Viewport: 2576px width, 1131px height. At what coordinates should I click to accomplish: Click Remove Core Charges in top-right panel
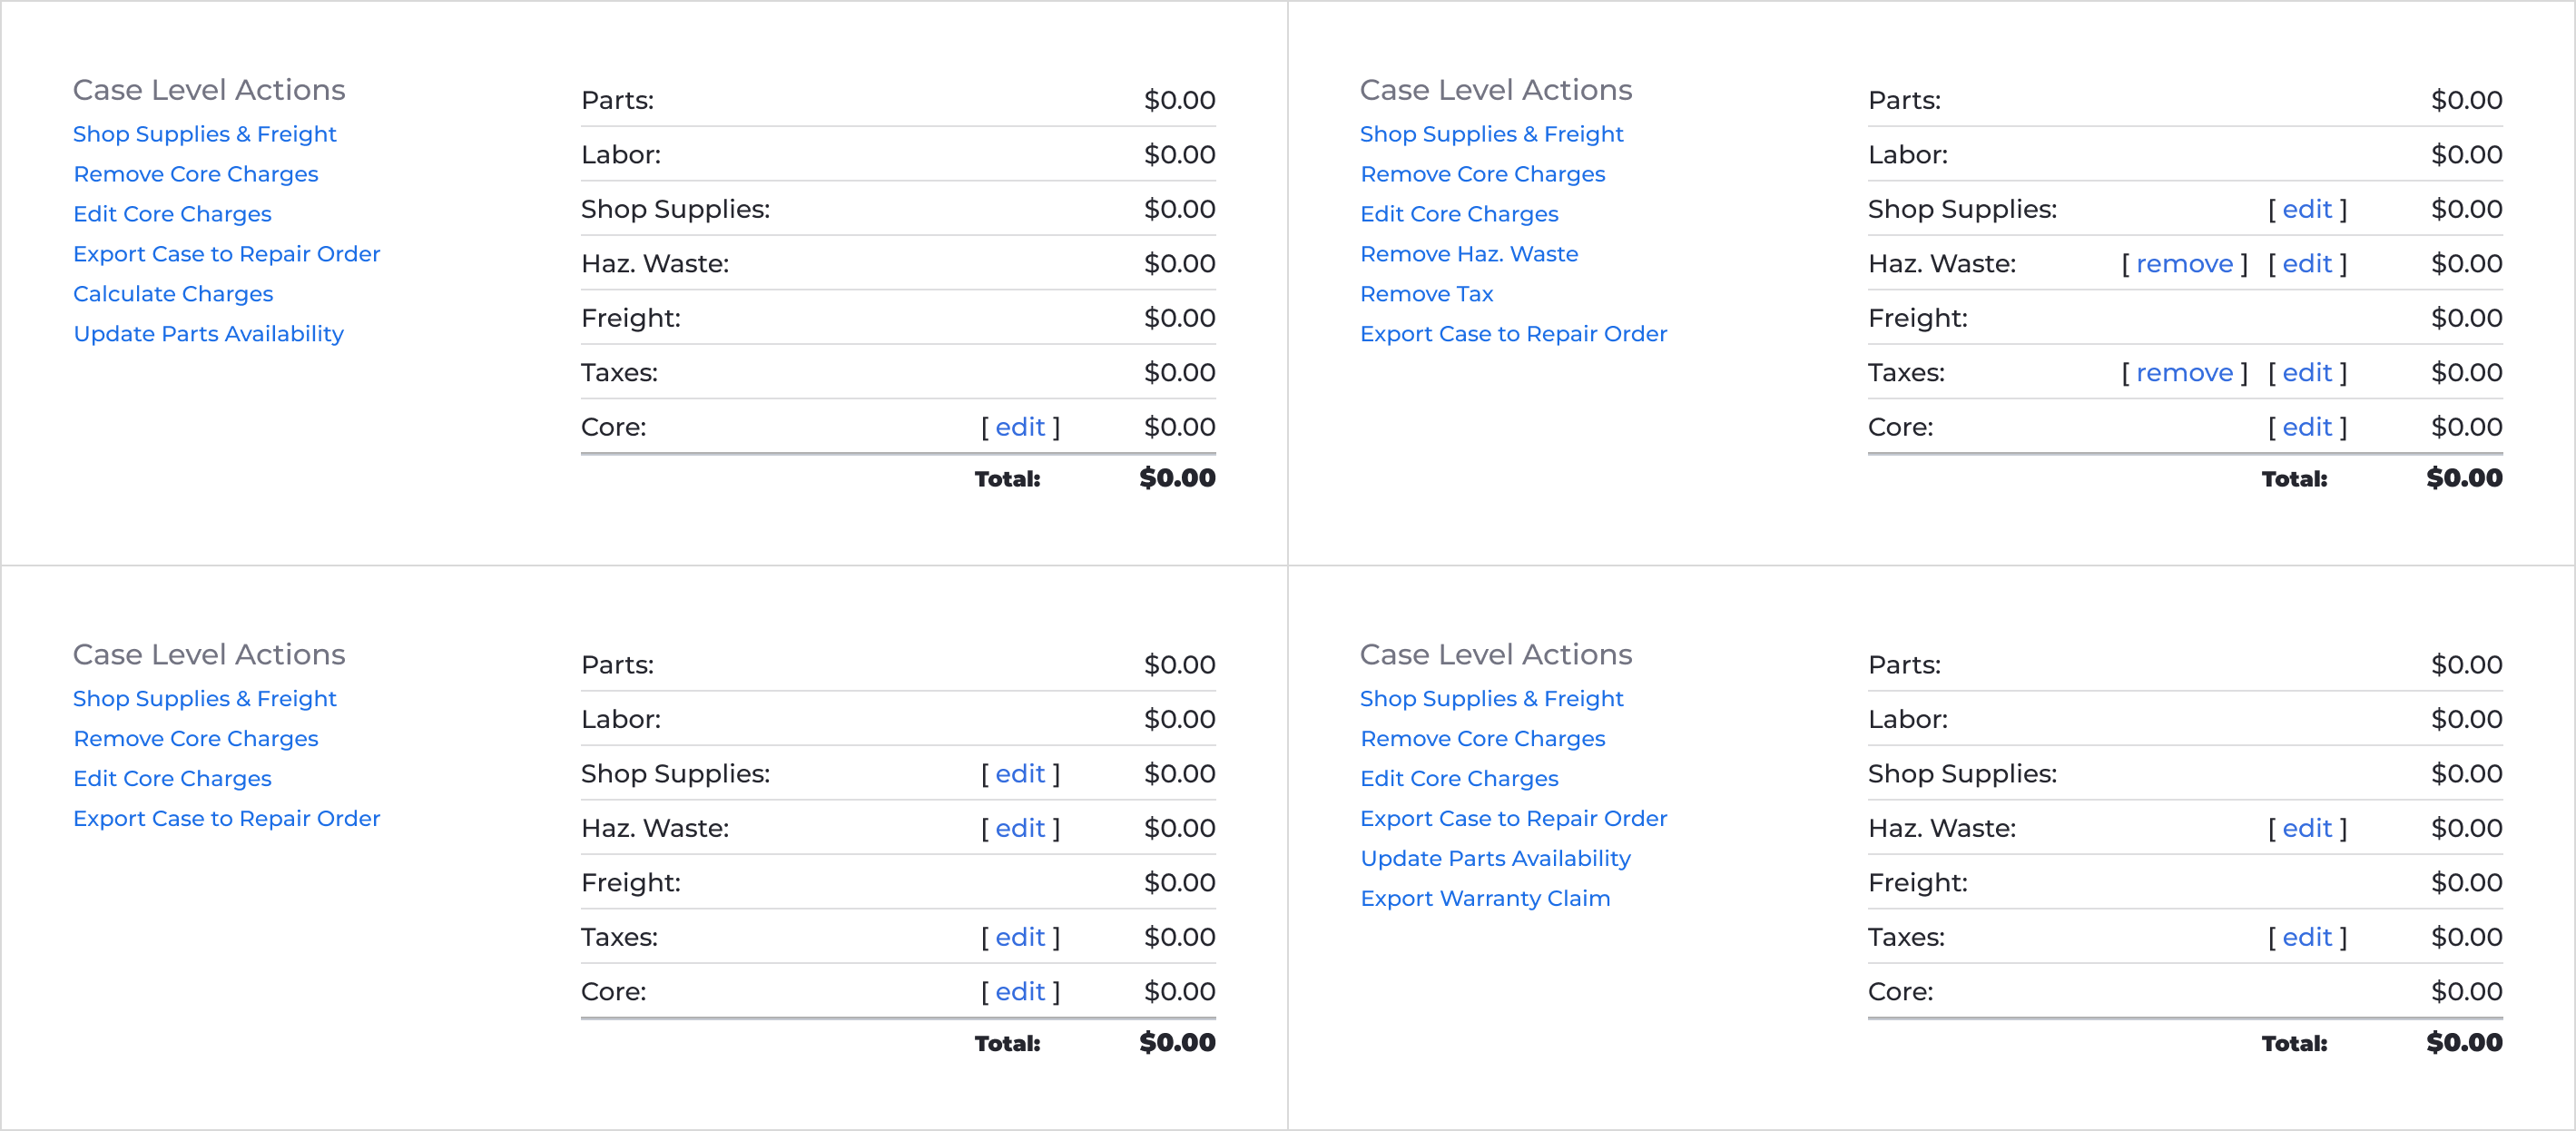[1482, 174]
